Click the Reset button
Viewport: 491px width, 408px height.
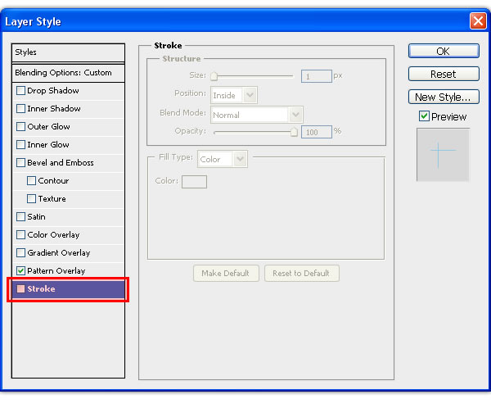(x=444, y=75)
